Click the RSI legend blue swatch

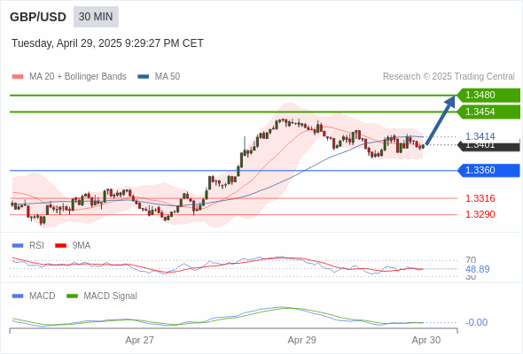point(18,246)
